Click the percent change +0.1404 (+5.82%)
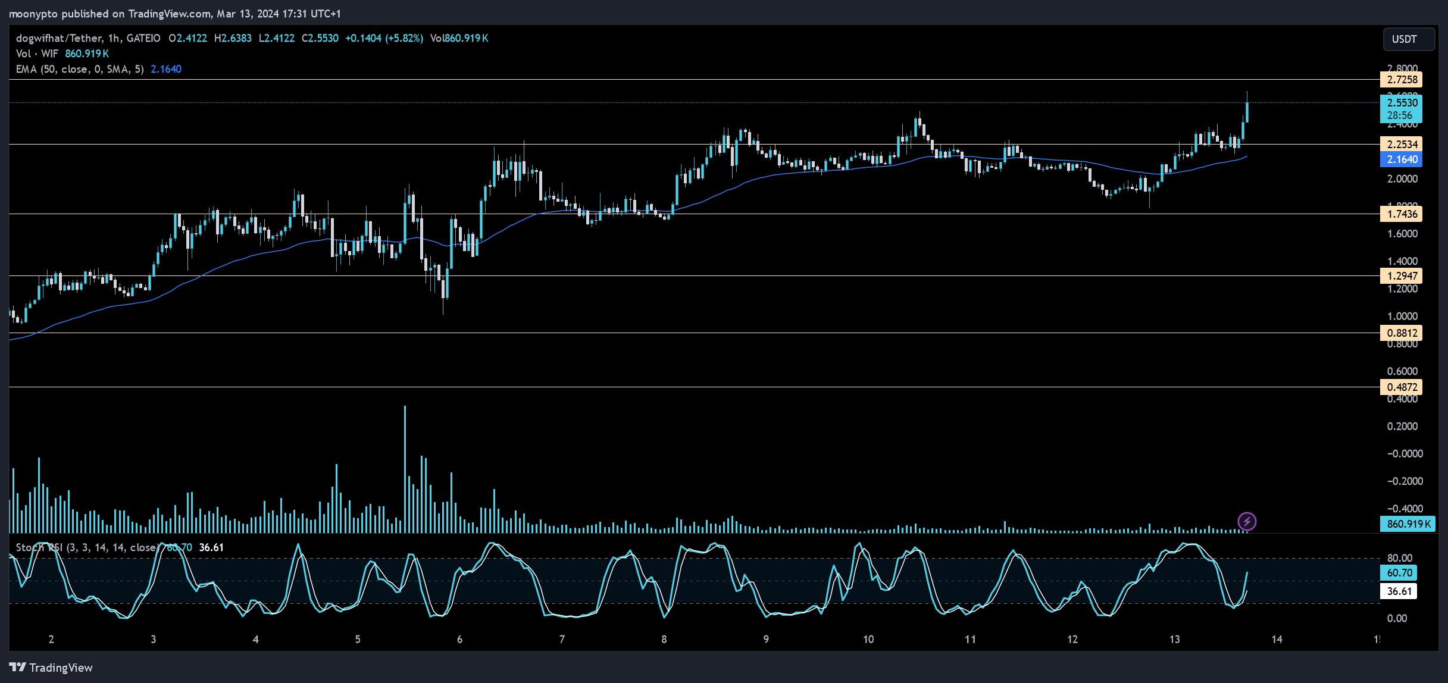The height and width of the screenshot is (683, 1448). point(384,38)
